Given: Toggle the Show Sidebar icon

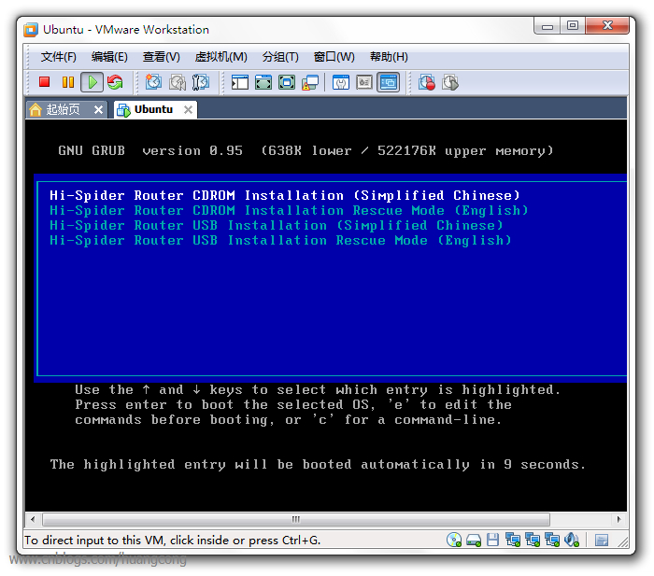Looking at the screenshot, I should point(240,82).
